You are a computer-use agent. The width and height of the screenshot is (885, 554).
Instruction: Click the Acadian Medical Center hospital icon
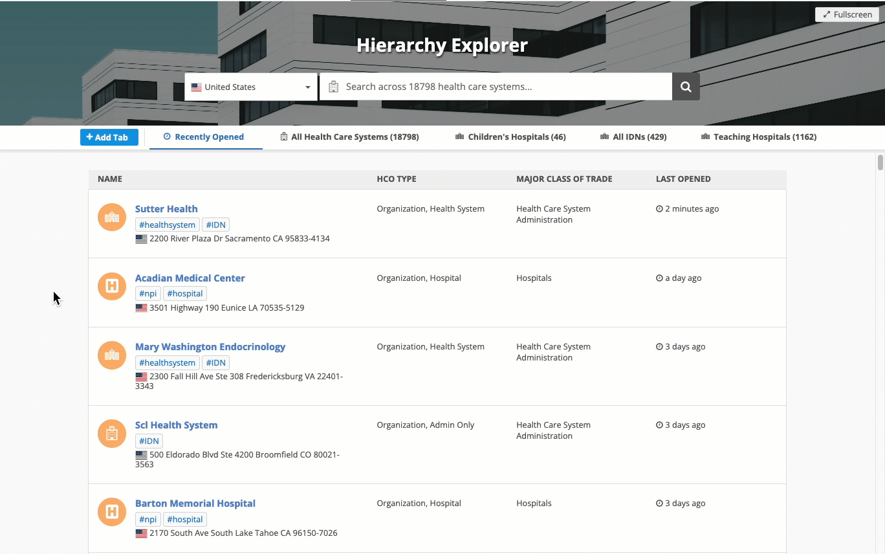pos(112,286)
